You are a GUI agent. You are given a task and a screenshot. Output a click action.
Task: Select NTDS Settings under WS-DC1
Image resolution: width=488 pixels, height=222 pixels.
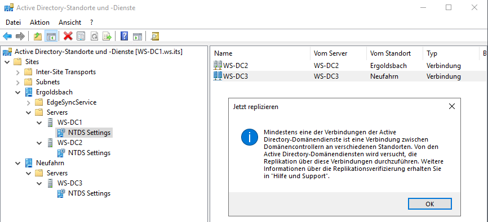[90, 133]
